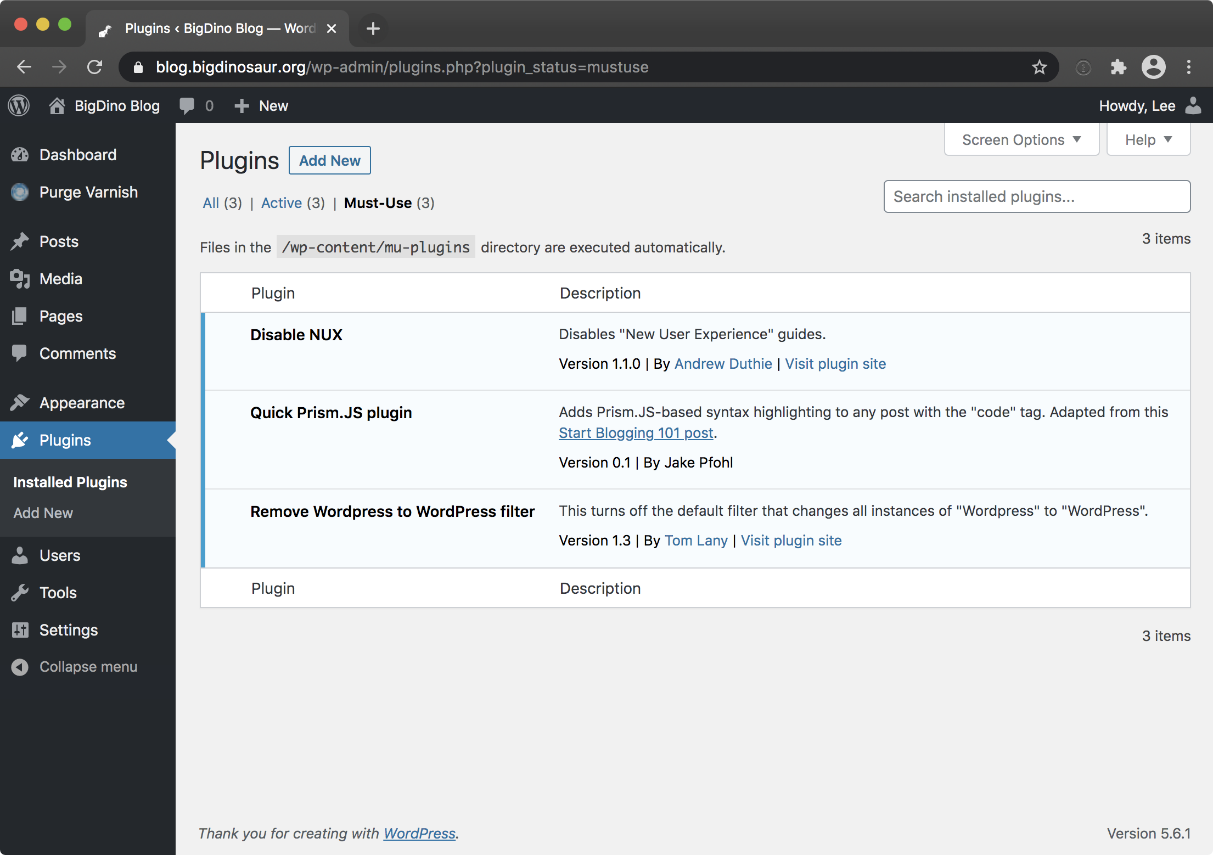Open browser extensions puzzle icon

(1118, 67)
